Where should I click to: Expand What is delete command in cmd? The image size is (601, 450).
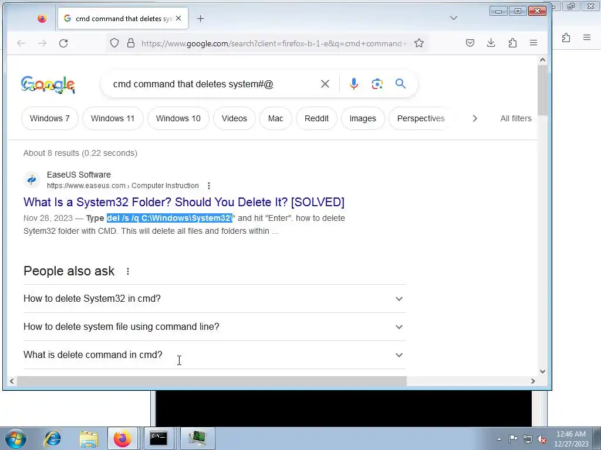tap(215, 354)
